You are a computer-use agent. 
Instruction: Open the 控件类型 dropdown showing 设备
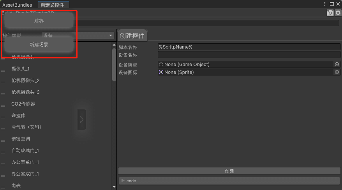click(78, 35)
